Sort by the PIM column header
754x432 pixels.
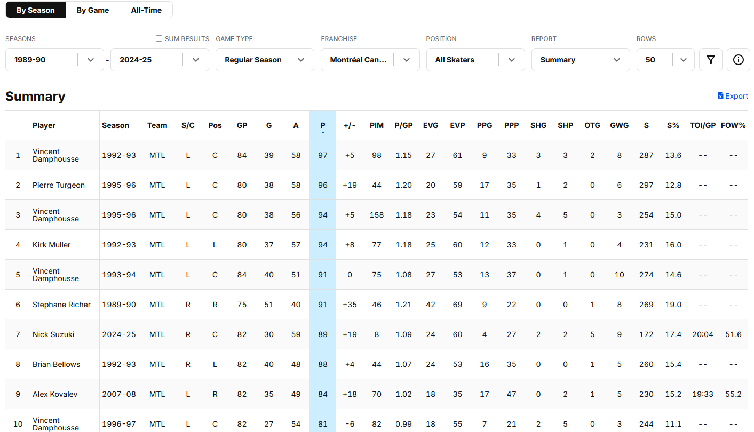tap(377, 125)
